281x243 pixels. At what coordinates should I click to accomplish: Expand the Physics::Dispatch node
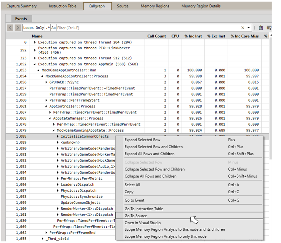click(x=58, y=191)
